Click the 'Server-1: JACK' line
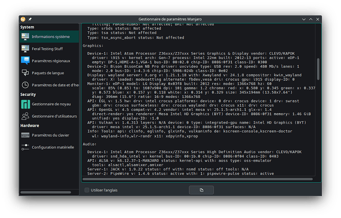The width and height of the screenshot is (341, 218). (168, 169)
